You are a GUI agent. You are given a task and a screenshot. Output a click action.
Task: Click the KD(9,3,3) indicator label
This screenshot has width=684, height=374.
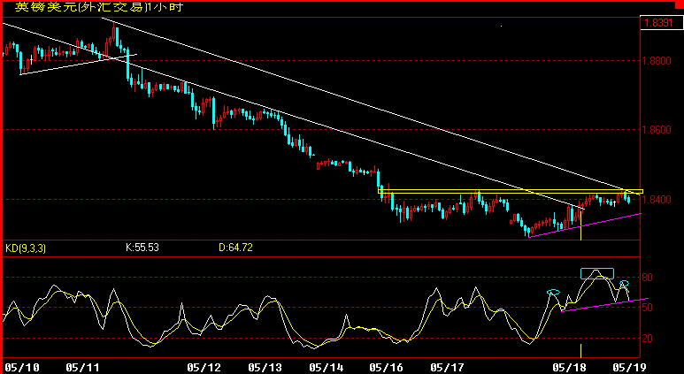[26, 248]
